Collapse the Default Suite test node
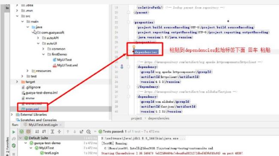279x156 pixels. (20, 138)
